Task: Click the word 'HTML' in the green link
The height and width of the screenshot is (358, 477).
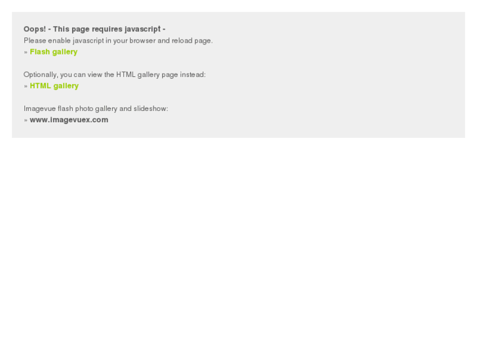Action: 41,86
